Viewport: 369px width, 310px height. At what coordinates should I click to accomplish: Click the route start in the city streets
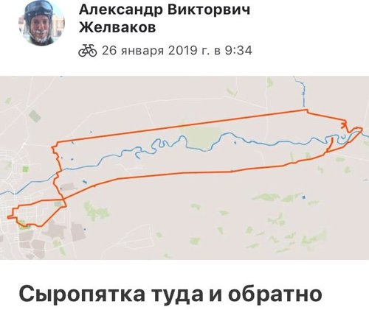coord(9,216)
